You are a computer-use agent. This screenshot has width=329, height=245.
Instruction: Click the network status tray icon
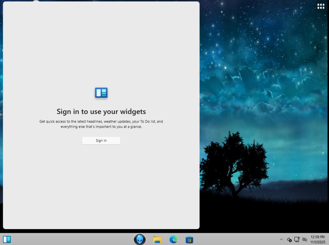297,239
